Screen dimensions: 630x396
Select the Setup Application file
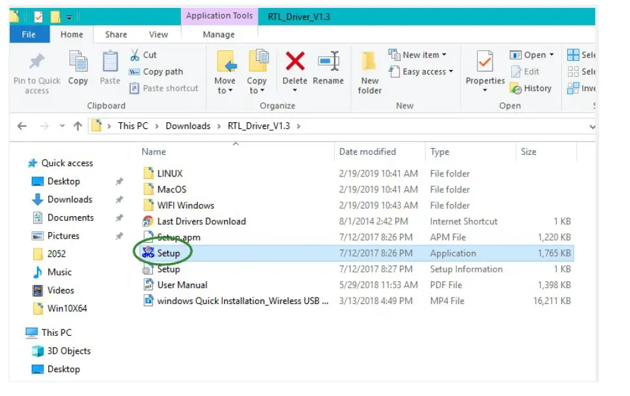point(358,253)
